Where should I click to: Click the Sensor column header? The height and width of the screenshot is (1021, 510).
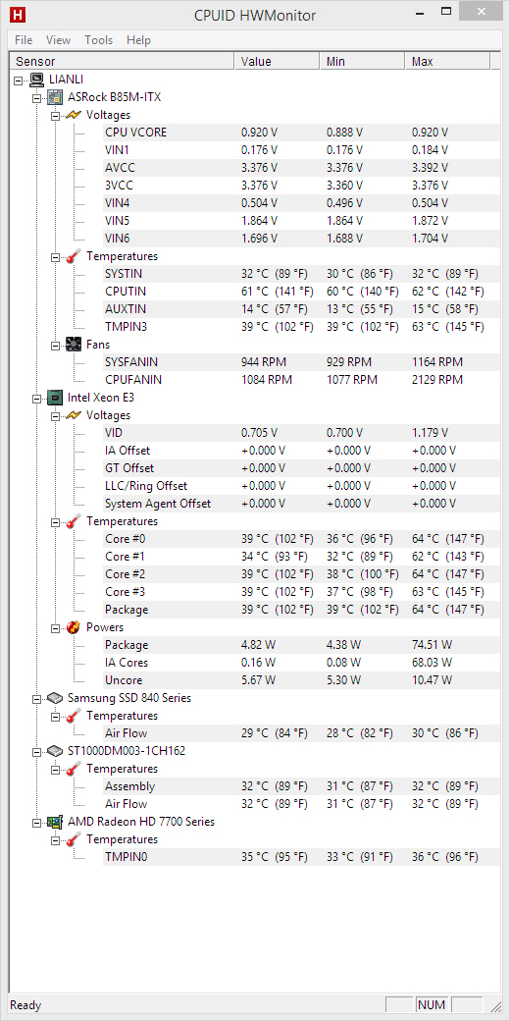(122, 61)
